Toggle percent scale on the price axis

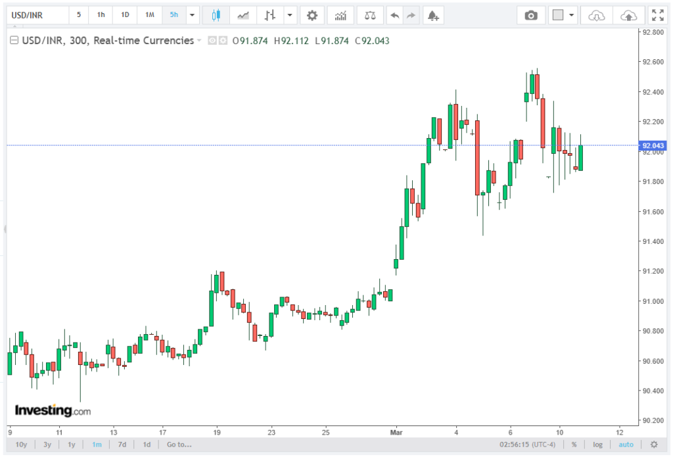point(574,445)
